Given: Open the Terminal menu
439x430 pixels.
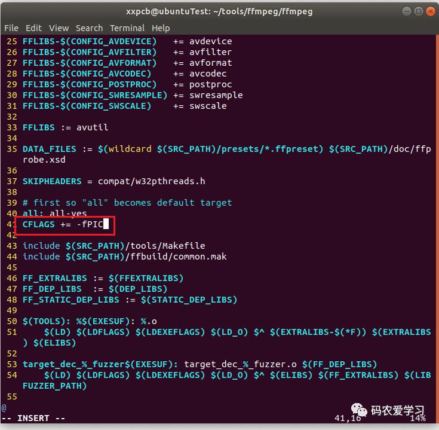Looking at the screenshot, I should 127,28.
